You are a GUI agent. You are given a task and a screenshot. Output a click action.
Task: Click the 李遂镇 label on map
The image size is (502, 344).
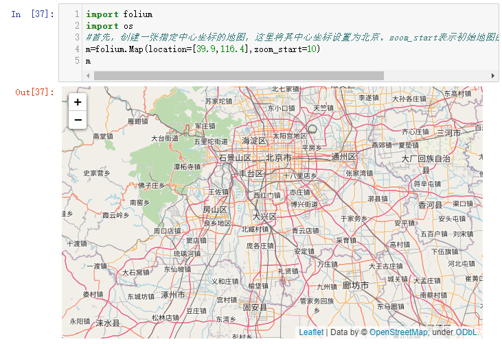click(368, 98)
